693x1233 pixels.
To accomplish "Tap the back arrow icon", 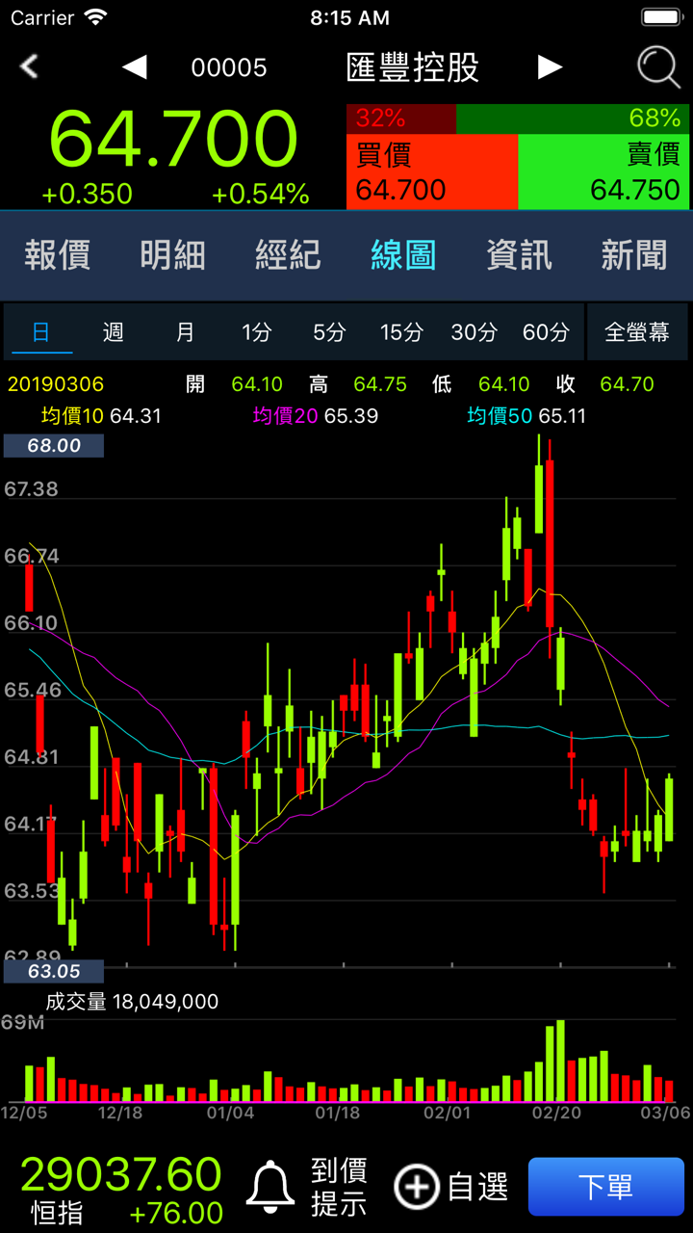I will pyautogui.click(x=30, y=66).
